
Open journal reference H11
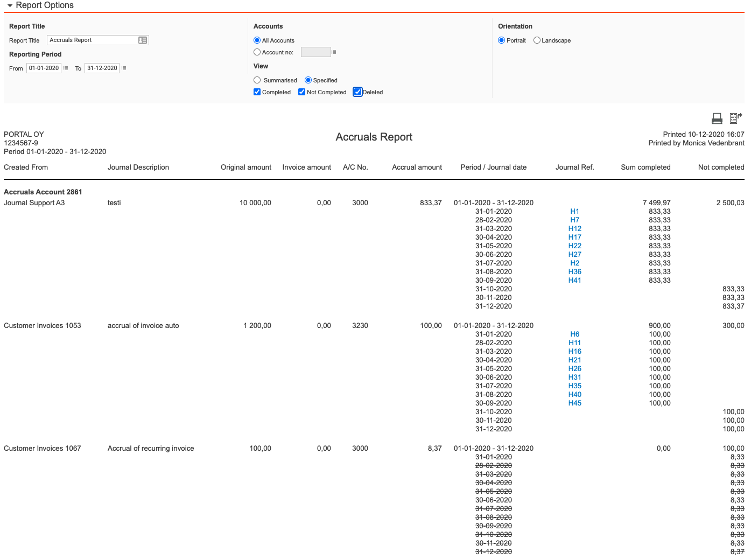tap(574, 343)
